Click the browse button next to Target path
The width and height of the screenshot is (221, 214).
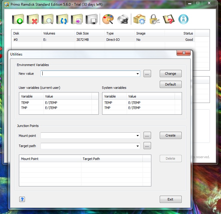[147, 146]
